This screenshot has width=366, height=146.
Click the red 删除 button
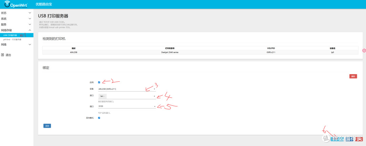click(353, 76)
